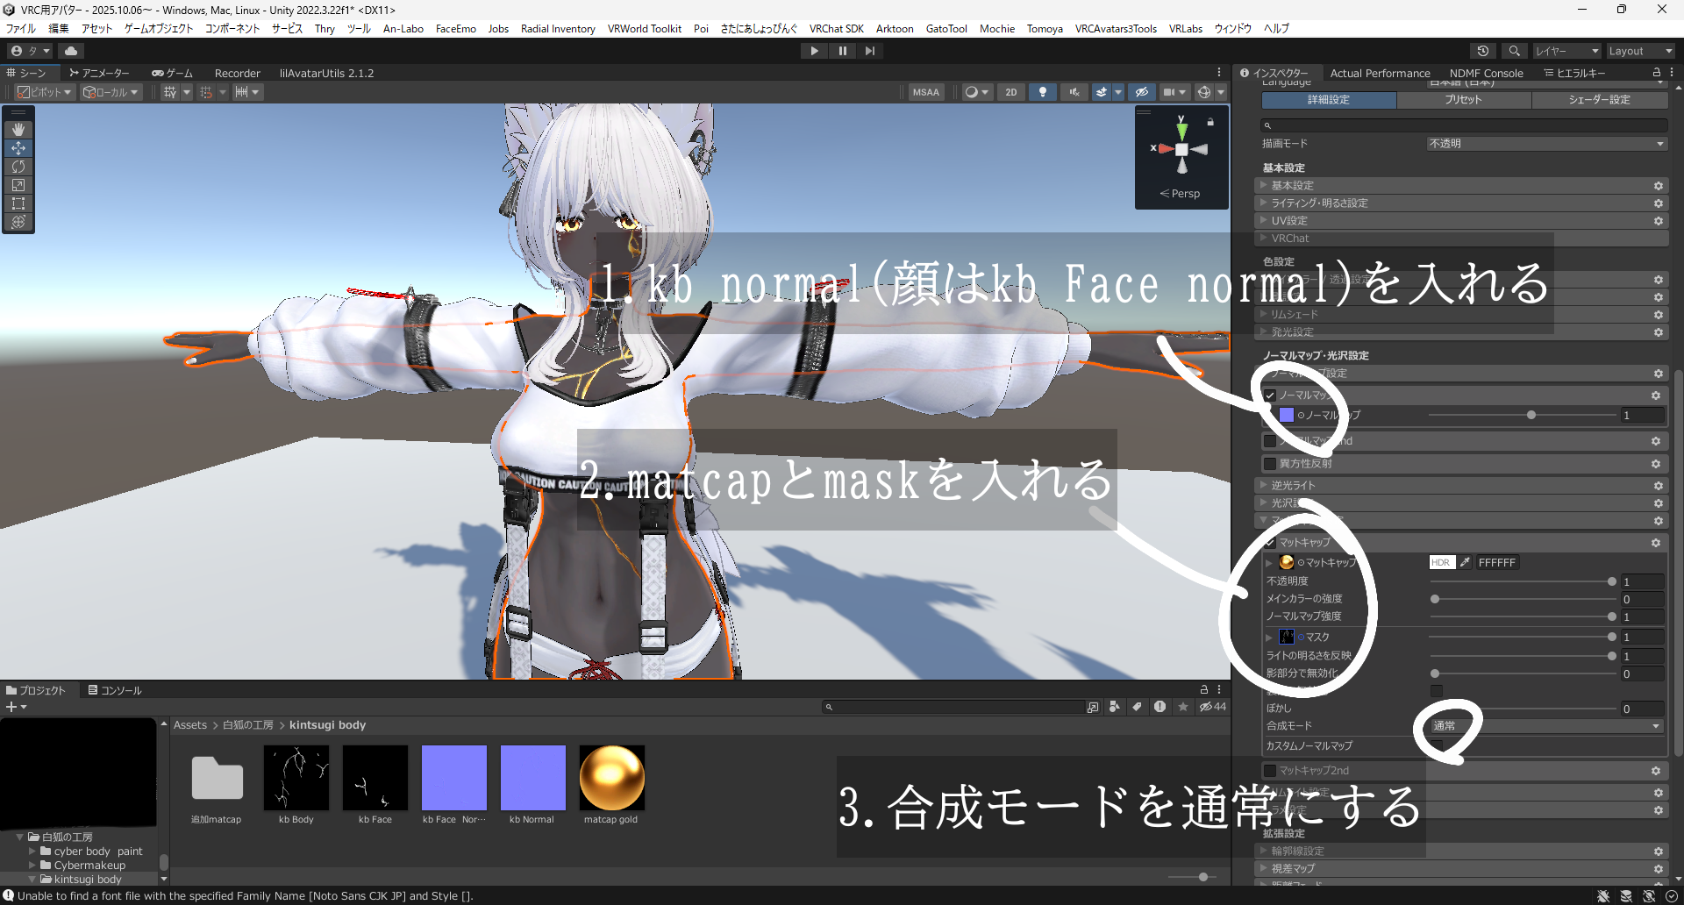This screenshot has height=905, width=1684.
Task: Toggle the scene effects layers icon
Action: (x=1102, y=92)
